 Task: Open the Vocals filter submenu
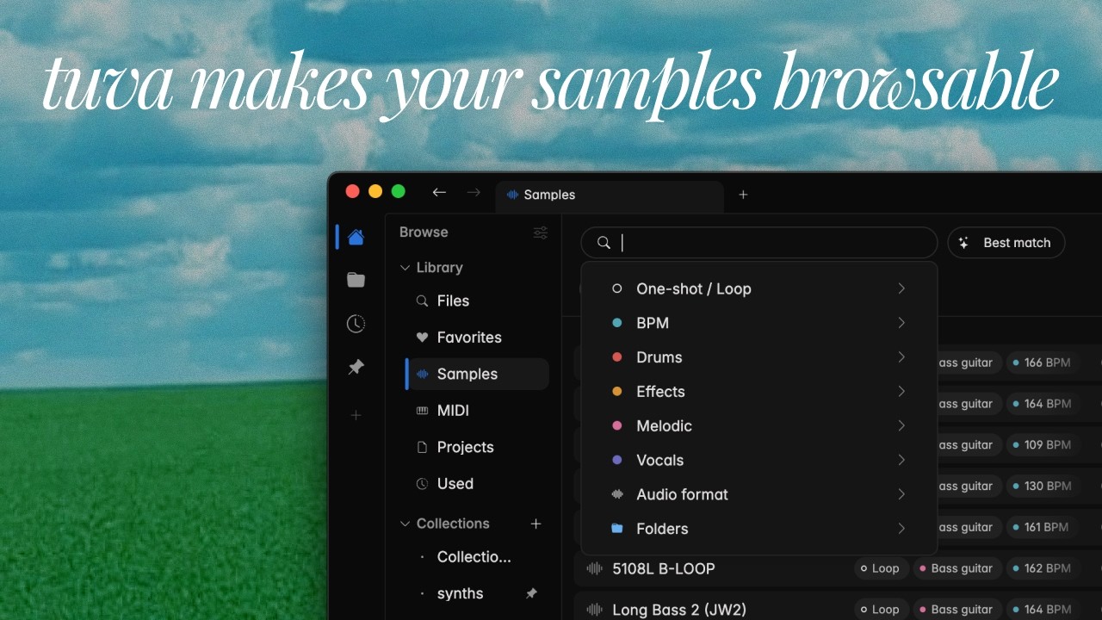coord(758,461)
